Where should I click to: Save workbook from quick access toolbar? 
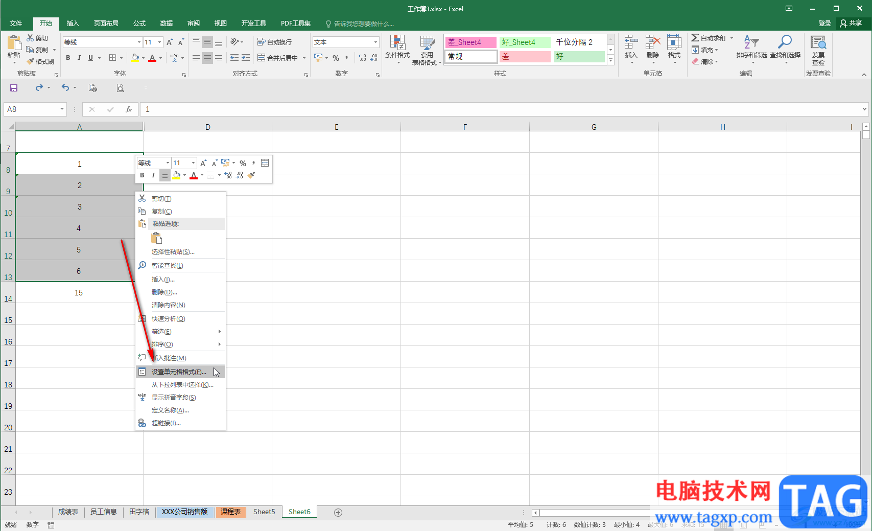14,88
